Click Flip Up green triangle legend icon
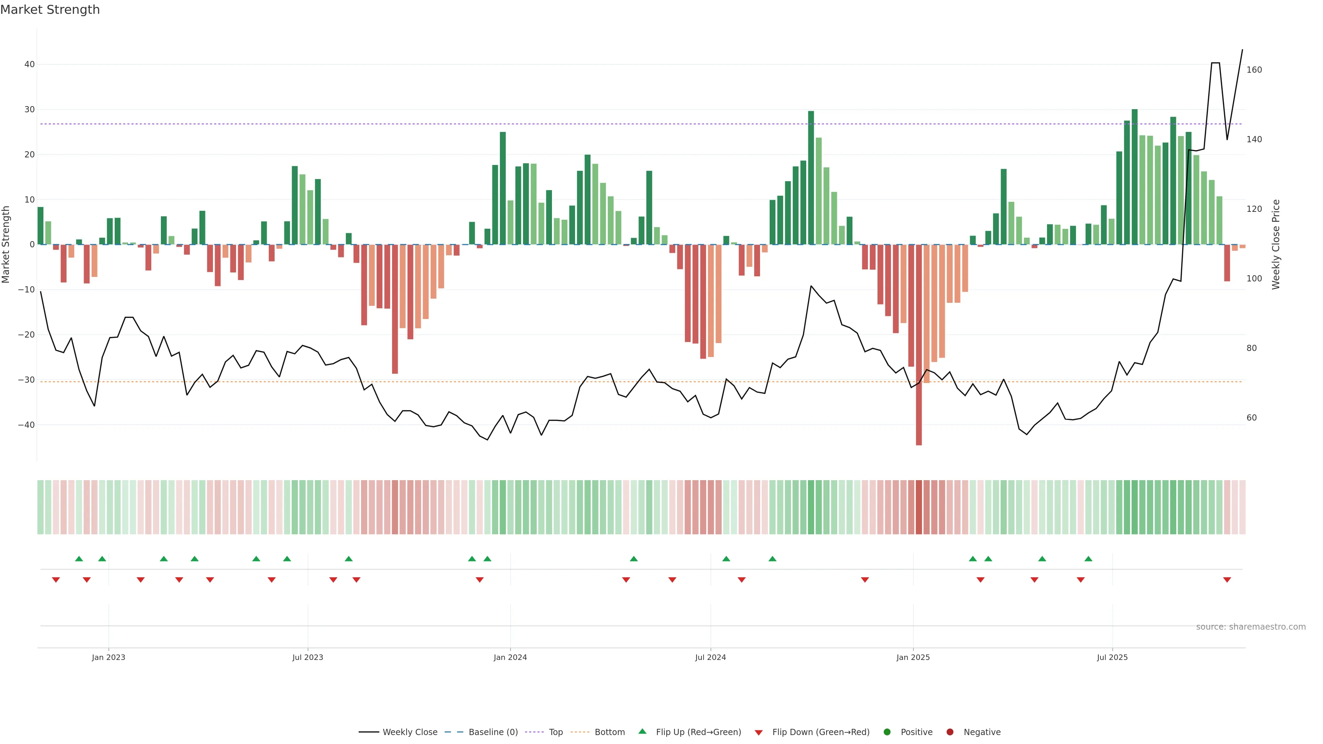The height and width of the screenshot is (744, 1323). click(x=642, y=732)
